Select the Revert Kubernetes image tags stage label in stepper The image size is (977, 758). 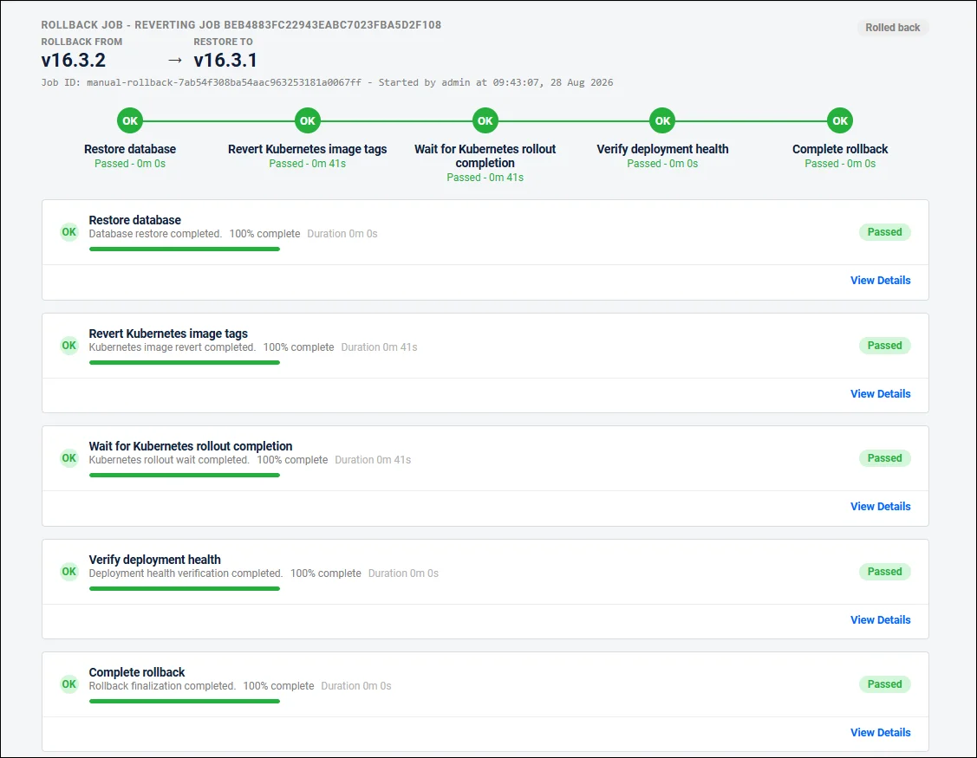pyautogui.click(x=307, y=149)
